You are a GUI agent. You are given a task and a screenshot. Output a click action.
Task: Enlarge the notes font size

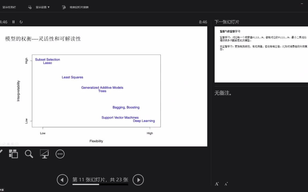coord(217,184)
